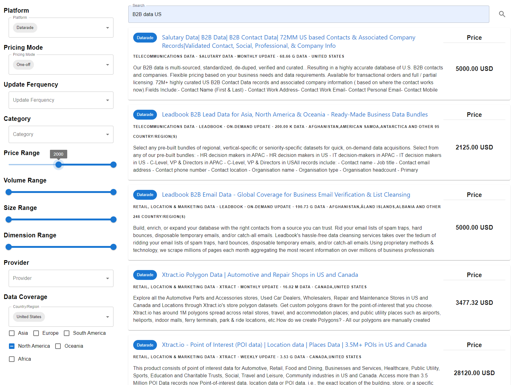Click the 5000.00 USD price on Leadbook Email result

(474, 227)
